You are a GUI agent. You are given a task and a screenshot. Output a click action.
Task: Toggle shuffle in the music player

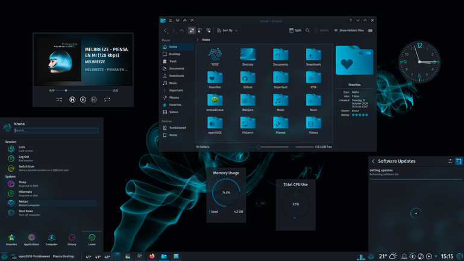(59, 99)
